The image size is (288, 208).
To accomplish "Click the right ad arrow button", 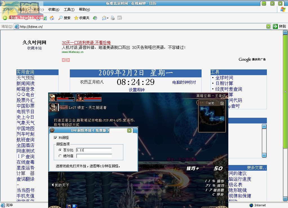I will coord(68,60).
